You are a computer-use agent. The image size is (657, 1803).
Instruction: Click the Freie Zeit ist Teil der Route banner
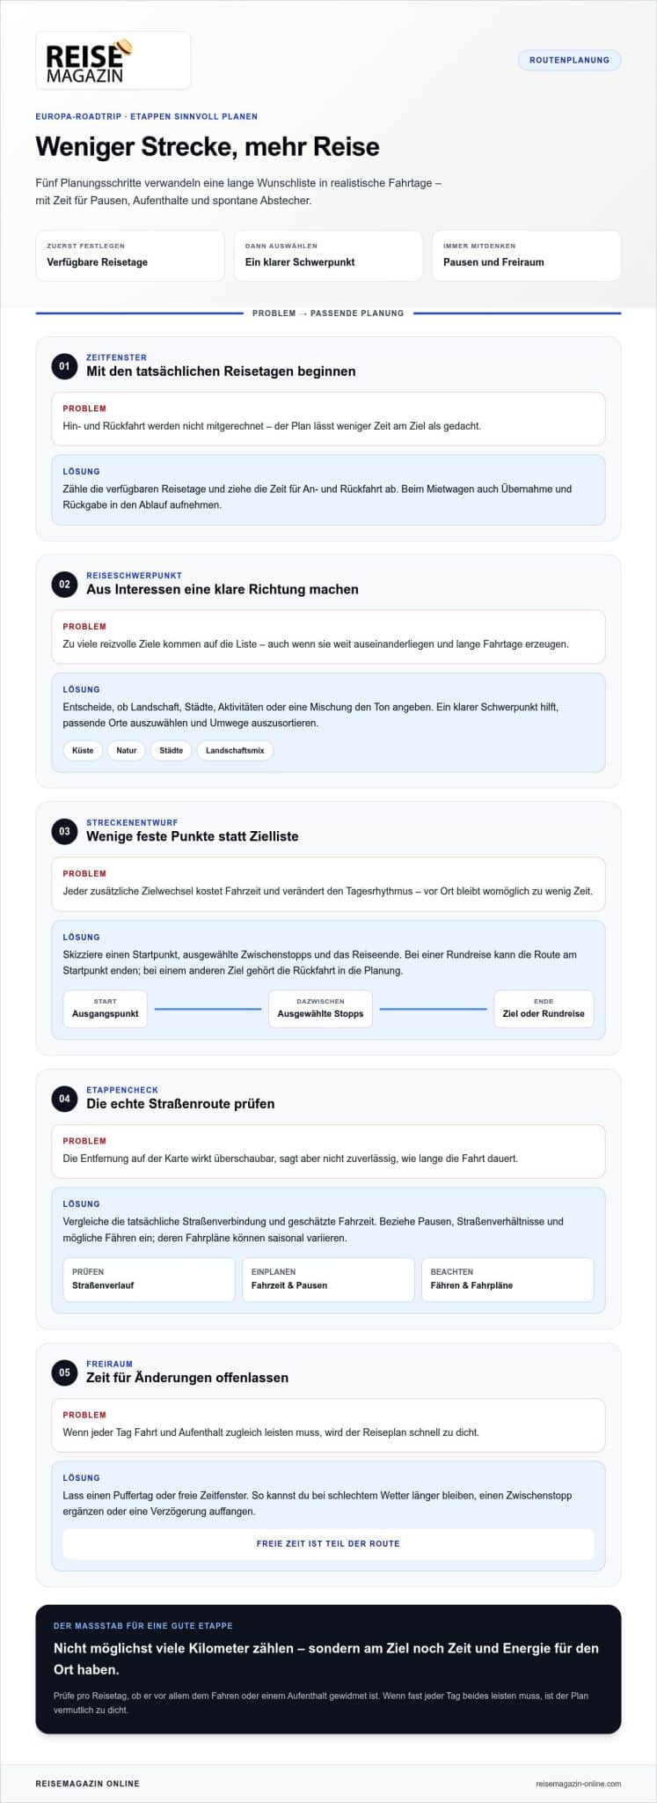pos(328,1543)
